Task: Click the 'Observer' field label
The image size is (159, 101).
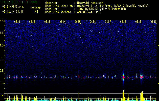Action: click(x=51, y=3)
